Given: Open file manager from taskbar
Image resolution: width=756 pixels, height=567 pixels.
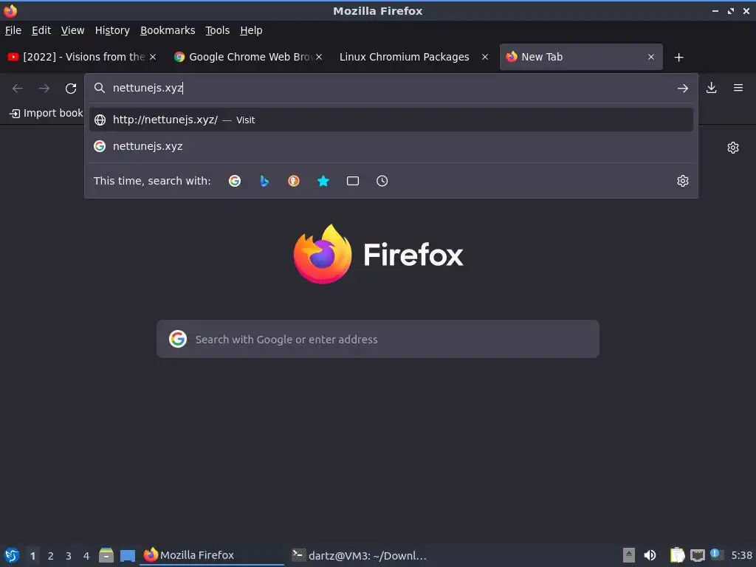Looking at the screenshot, I should [x=106, y=555].
